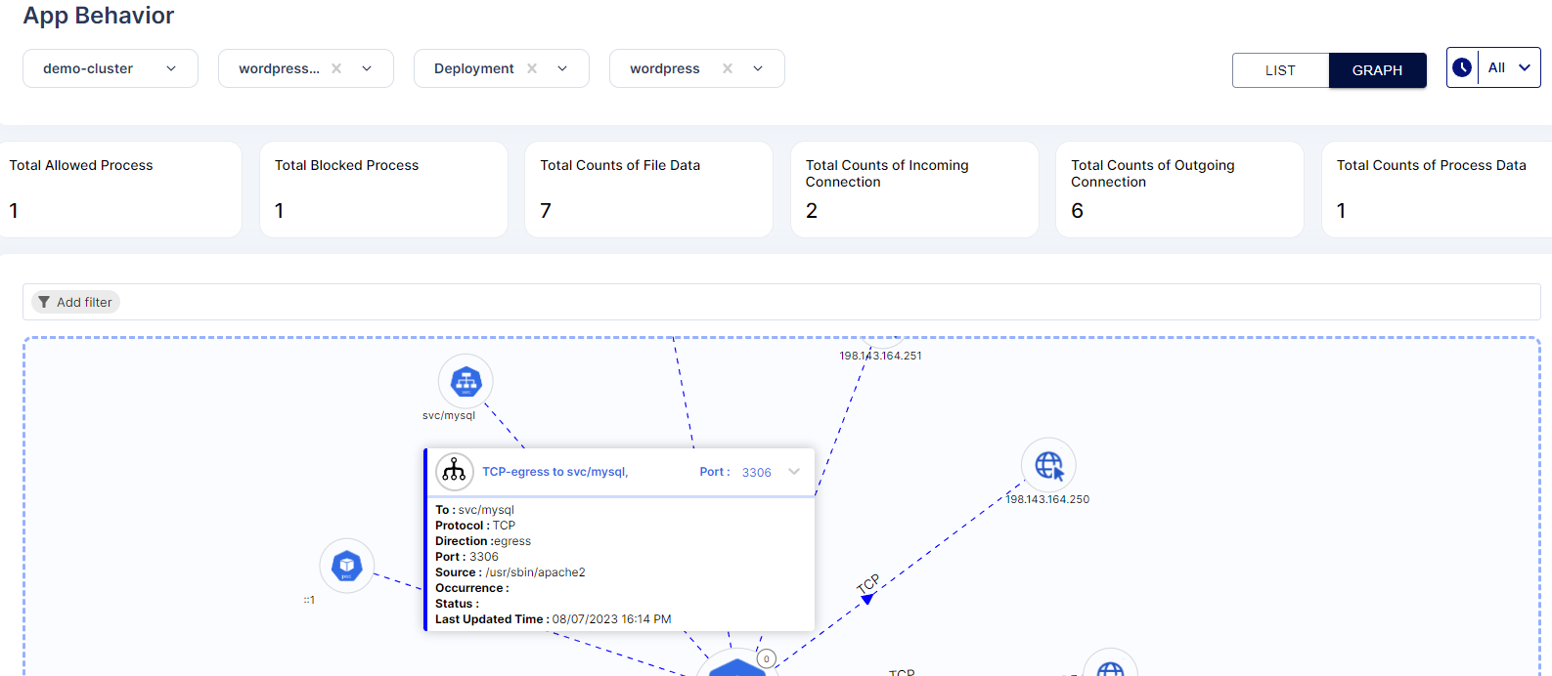This screenshot has width=1552, height=676.
Task: Click the clock icon beside All
Action: (1462, 67)
